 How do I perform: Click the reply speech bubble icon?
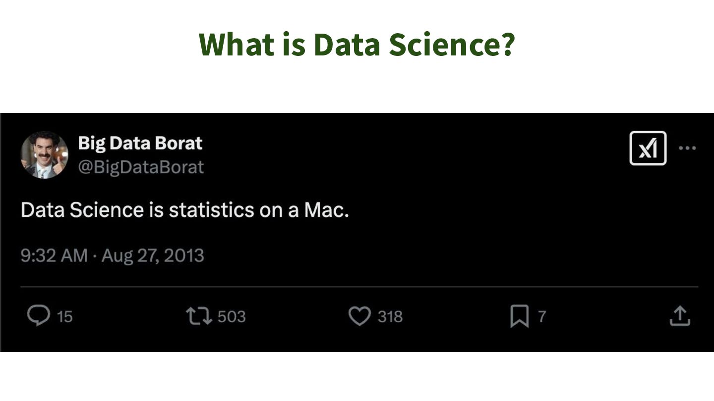click(38, 316)
